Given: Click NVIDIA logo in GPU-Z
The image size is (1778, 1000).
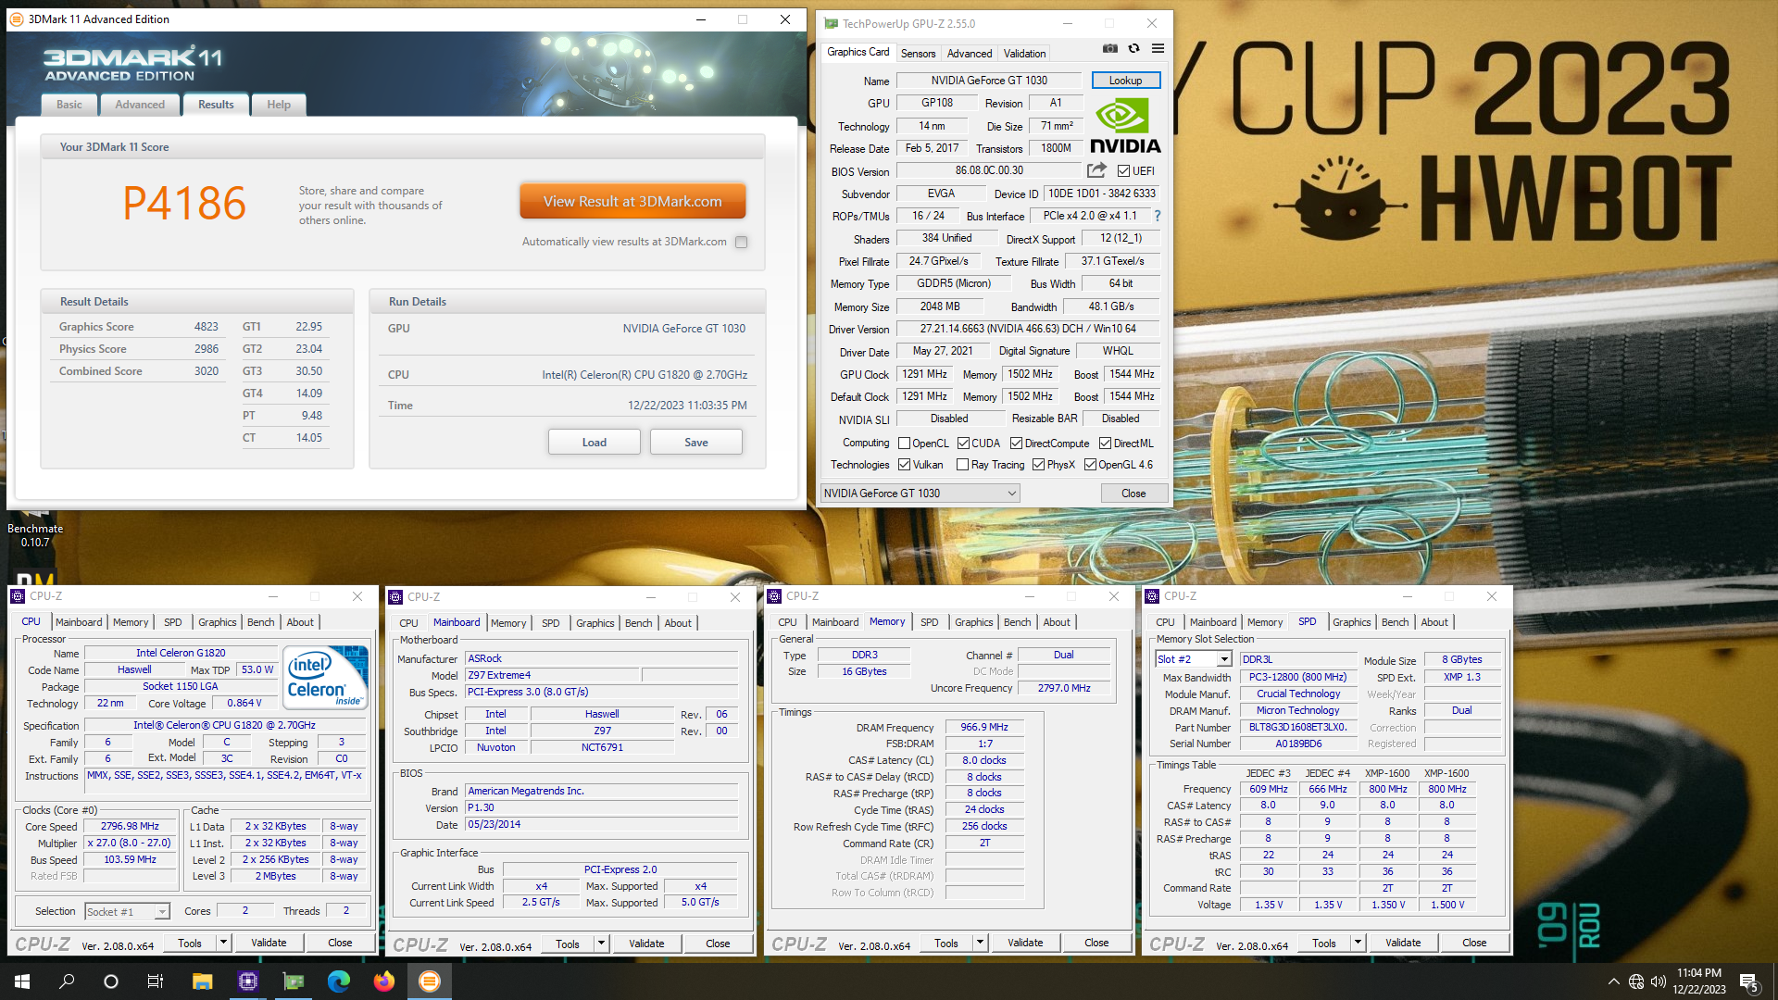Looking at the screenshot, I should 1125,127.
